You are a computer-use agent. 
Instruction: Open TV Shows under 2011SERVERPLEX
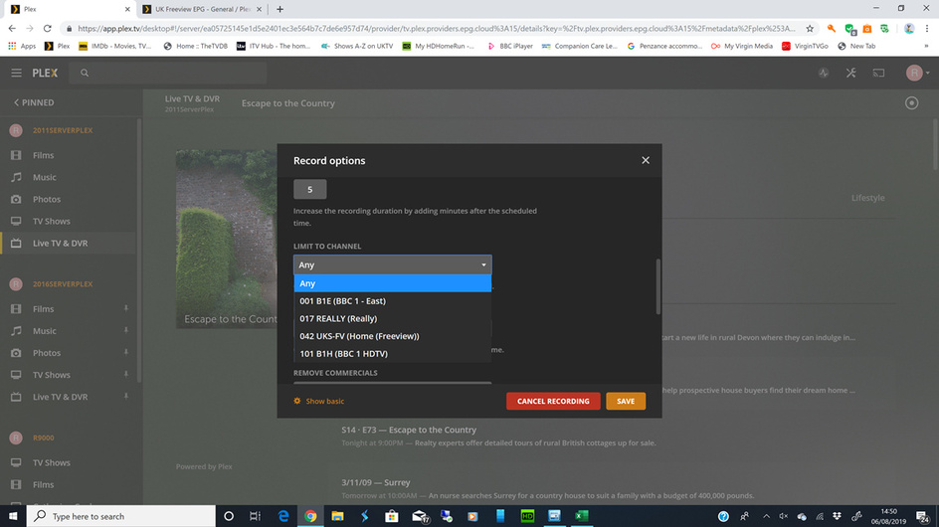click(x=52, y=221)
